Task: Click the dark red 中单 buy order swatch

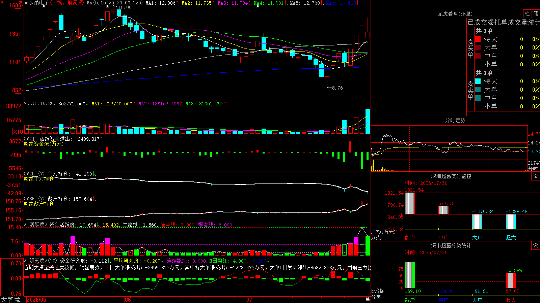Action: click(x=478, y=56)
